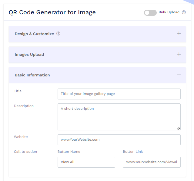The image size is (194, 181).
Task: Click the Description box resize handle
Action: coord(178,128)
